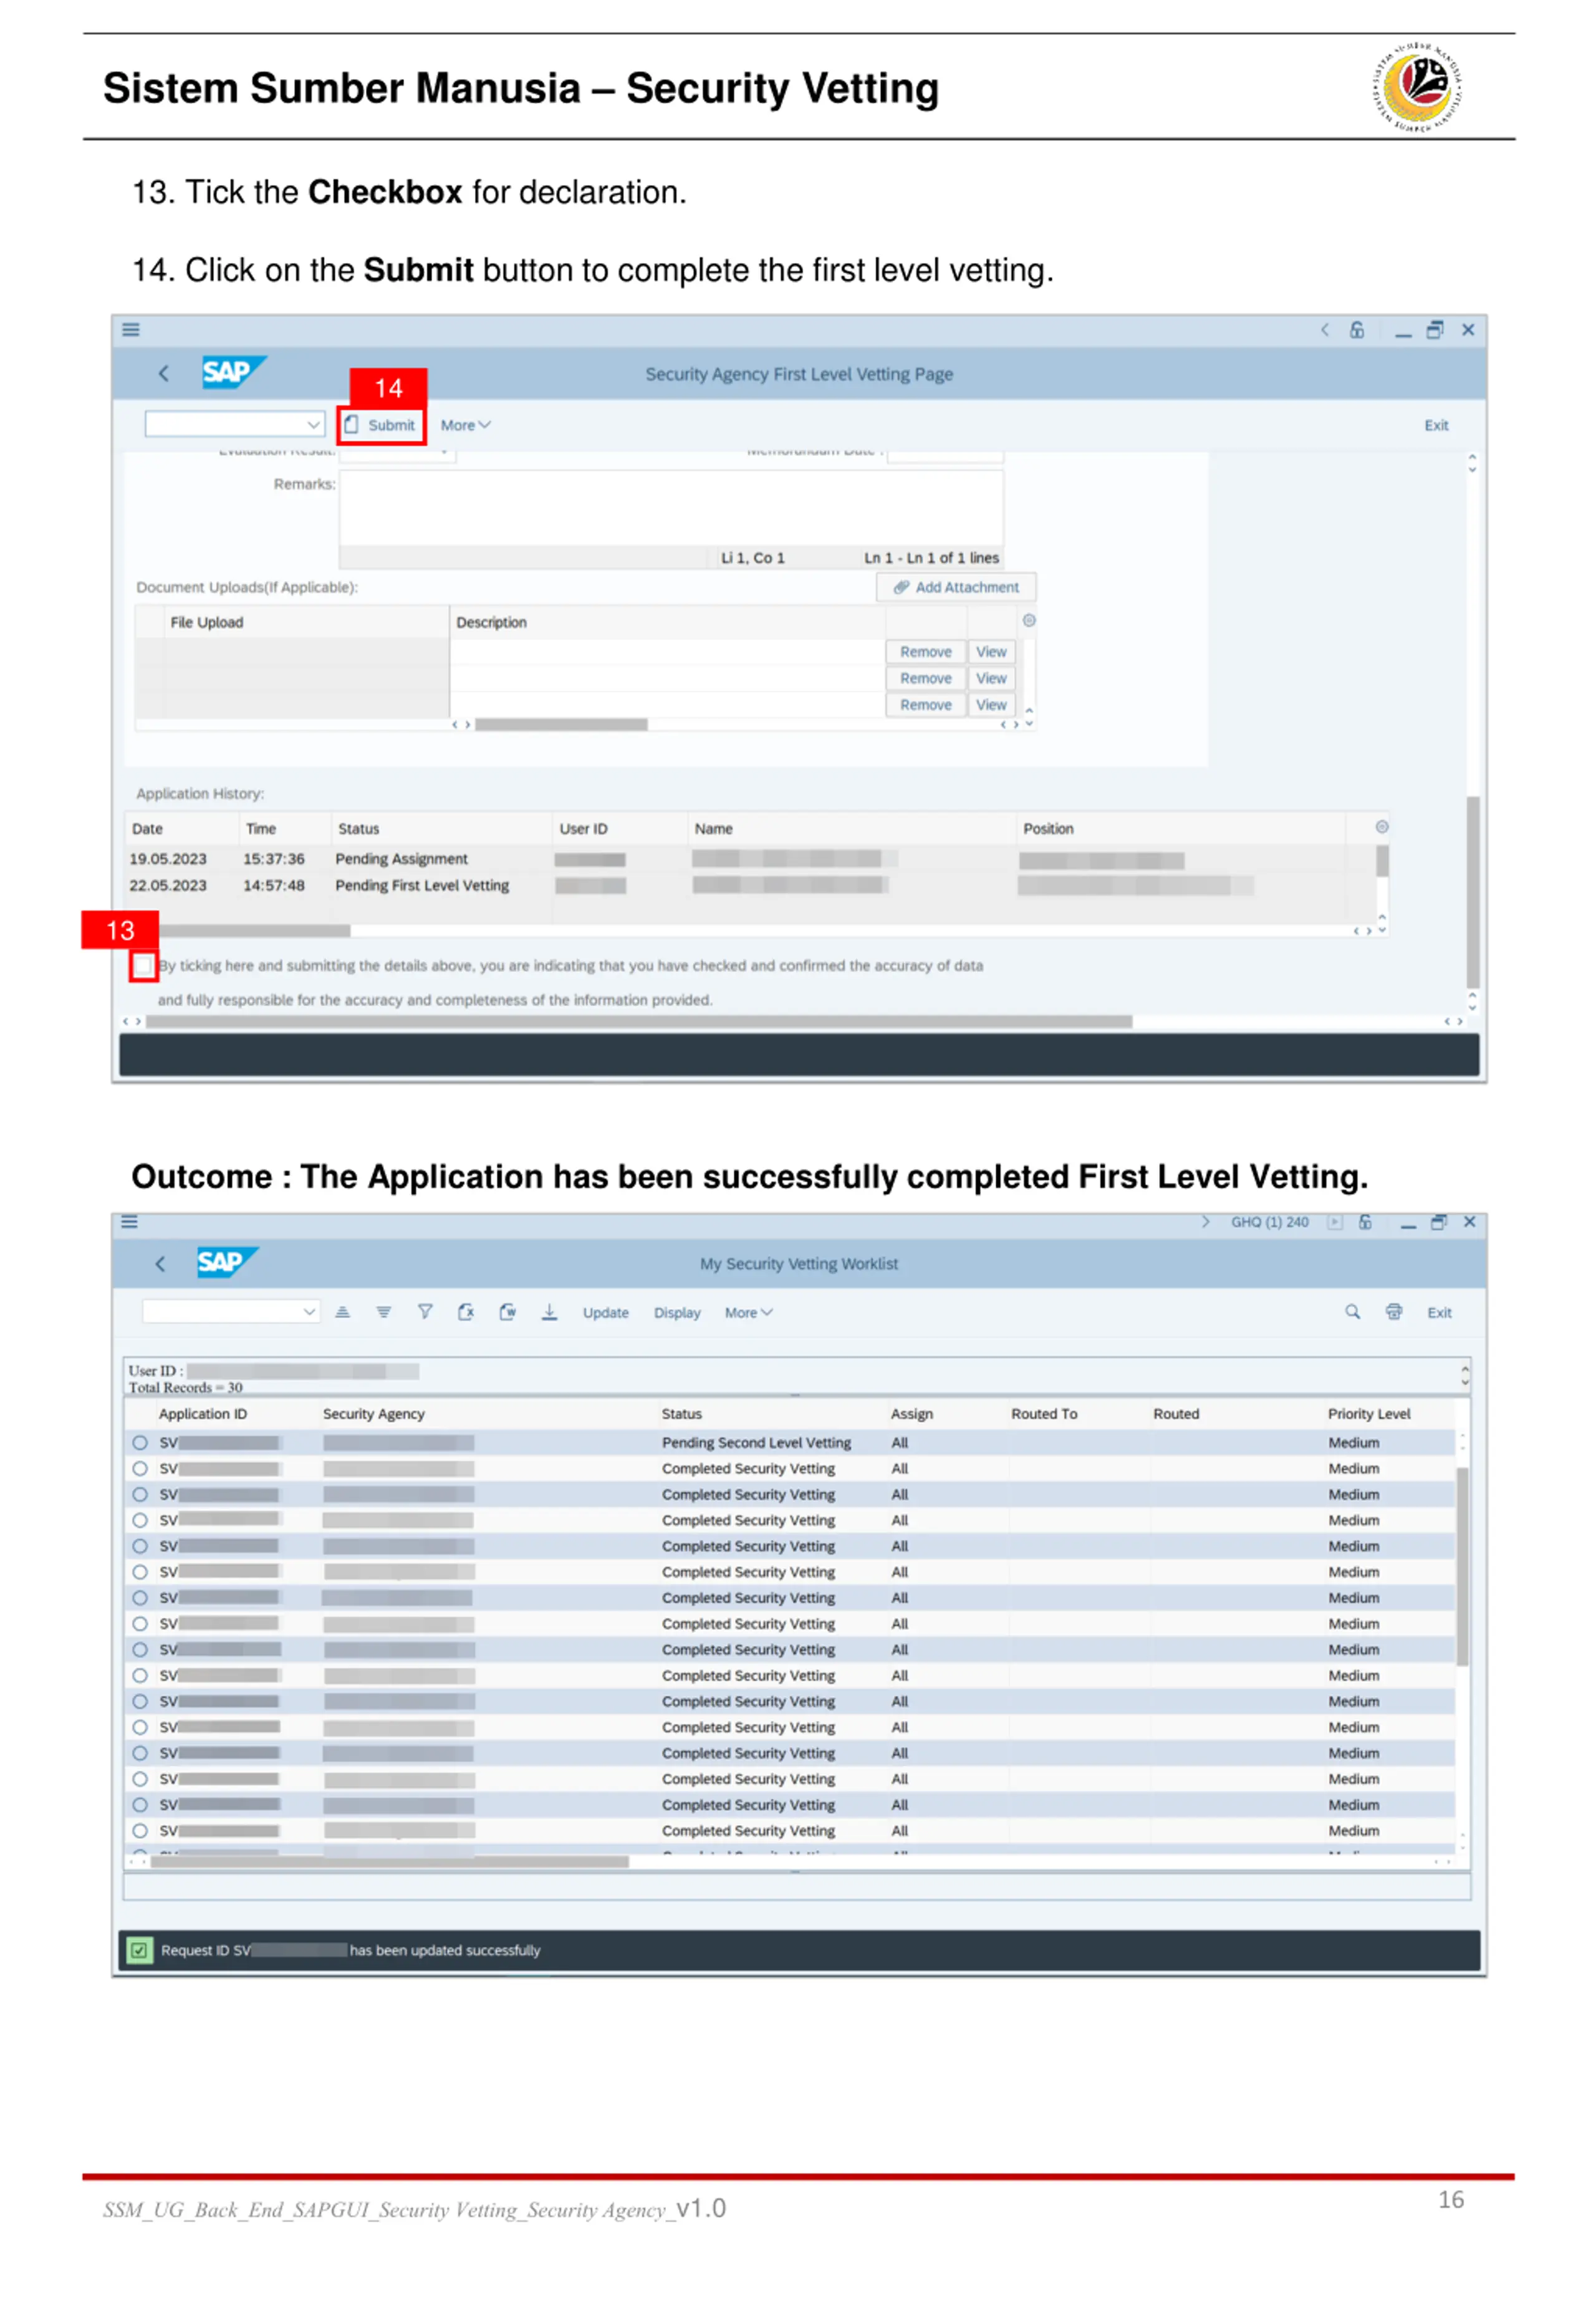The height and width of the screenshot is (2306, 1596).
Task: Expand More menu beside Submit
Action: pos(466,425)
